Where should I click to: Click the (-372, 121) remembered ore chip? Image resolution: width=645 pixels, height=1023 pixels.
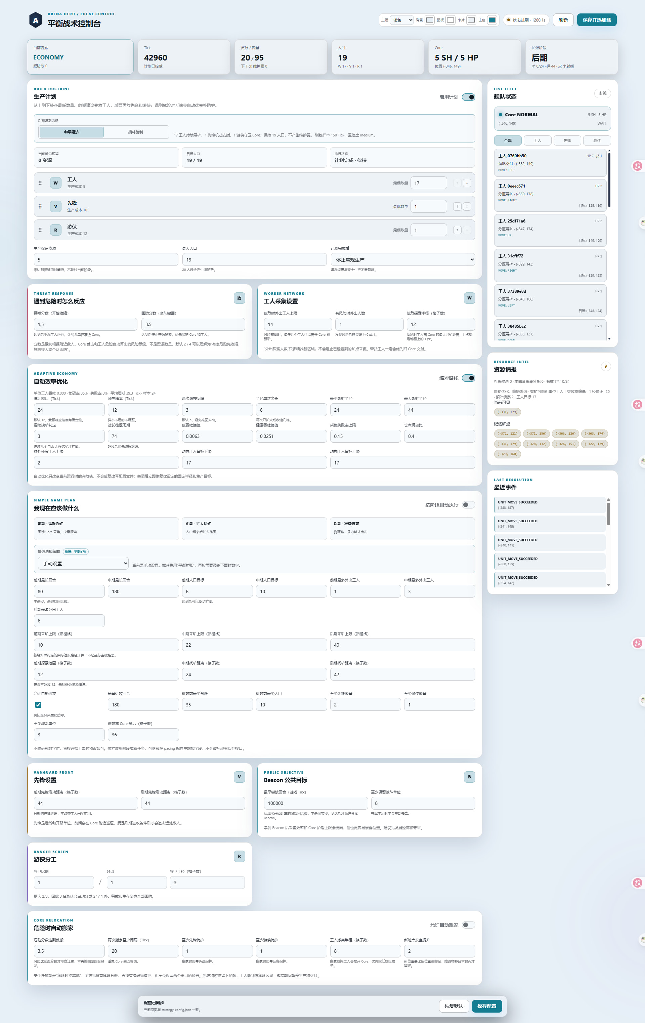(507, 434)
